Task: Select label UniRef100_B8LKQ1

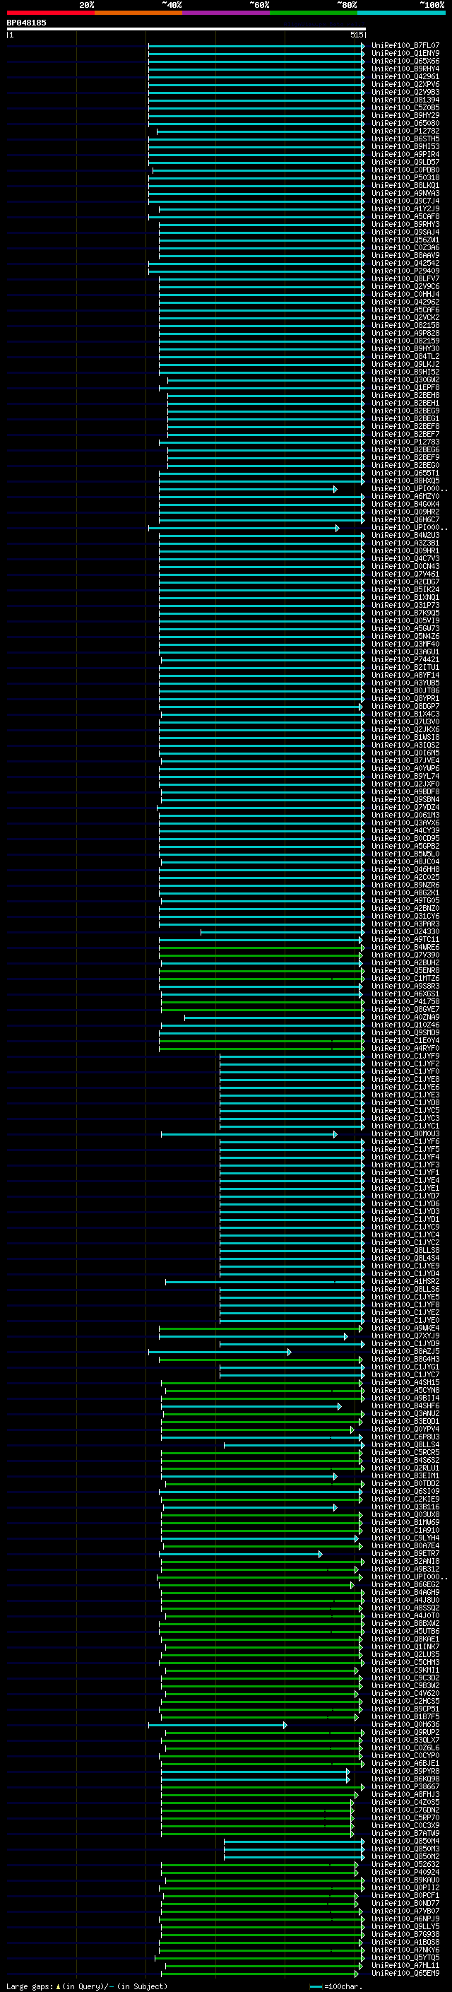Action: 405,186
